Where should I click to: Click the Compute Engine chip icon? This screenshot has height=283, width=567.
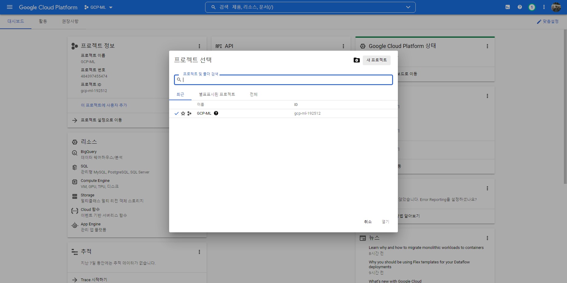(x=75, y=182)
